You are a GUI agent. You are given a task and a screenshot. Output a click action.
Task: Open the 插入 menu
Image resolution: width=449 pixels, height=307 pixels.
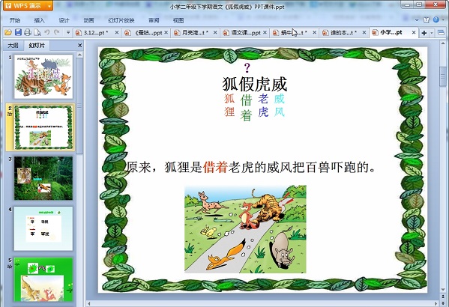(x=39, y=20)
